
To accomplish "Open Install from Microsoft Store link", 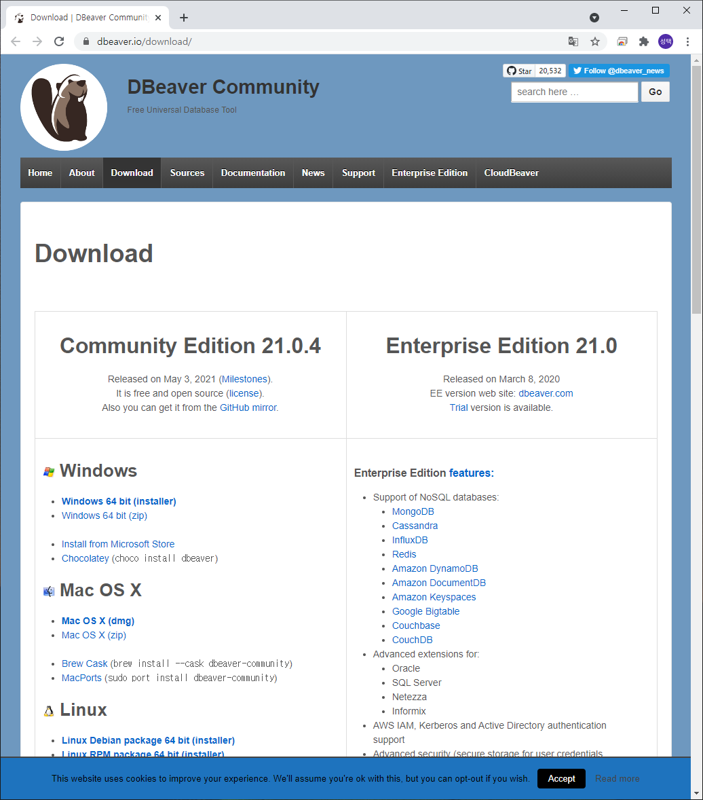I will pos(118,545).
